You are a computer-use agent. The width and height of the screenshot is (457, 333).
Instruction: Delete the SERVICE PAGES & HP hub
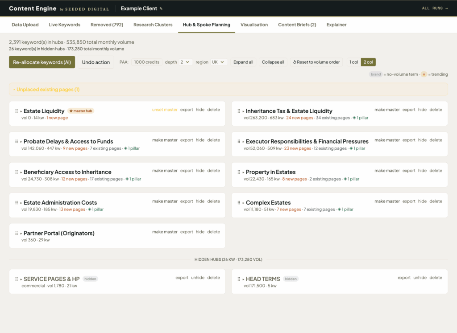[214, 278]
